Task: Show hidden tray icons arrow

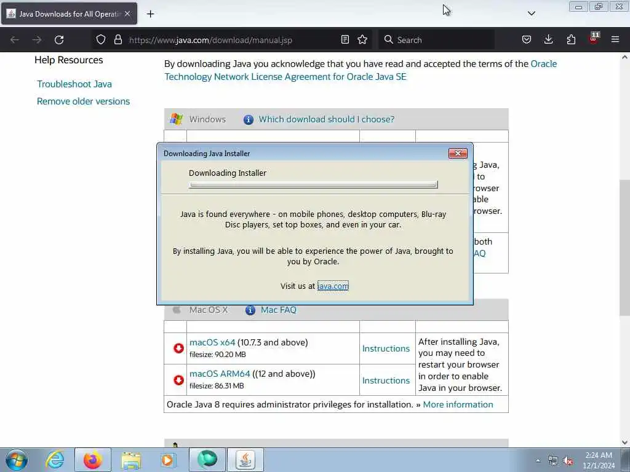Action: 538,460
